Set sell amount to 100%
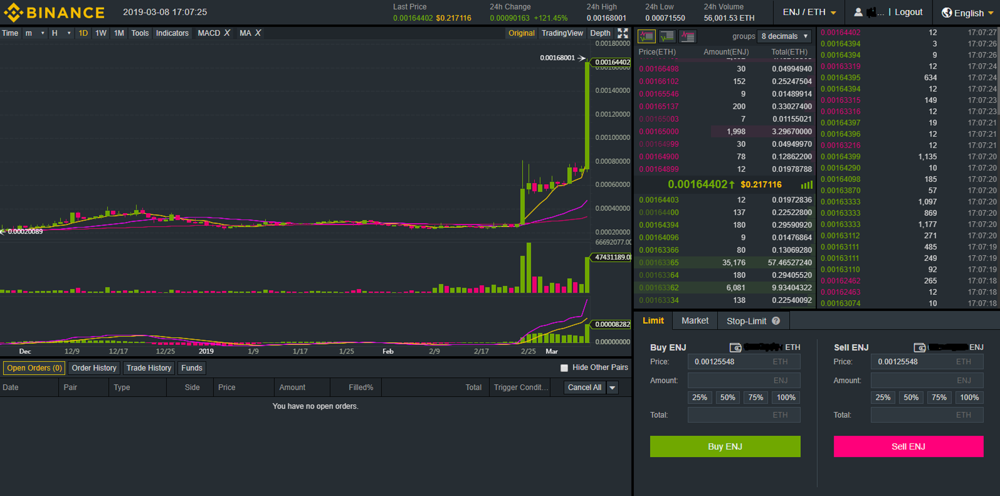The height and width of the screenshot is (496, 1000). 969,398
